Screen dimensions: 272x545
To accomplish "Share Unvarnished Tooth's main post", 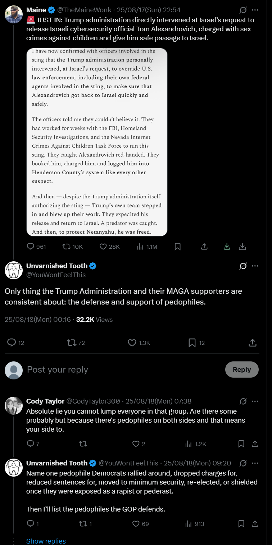I will point(253,343).
